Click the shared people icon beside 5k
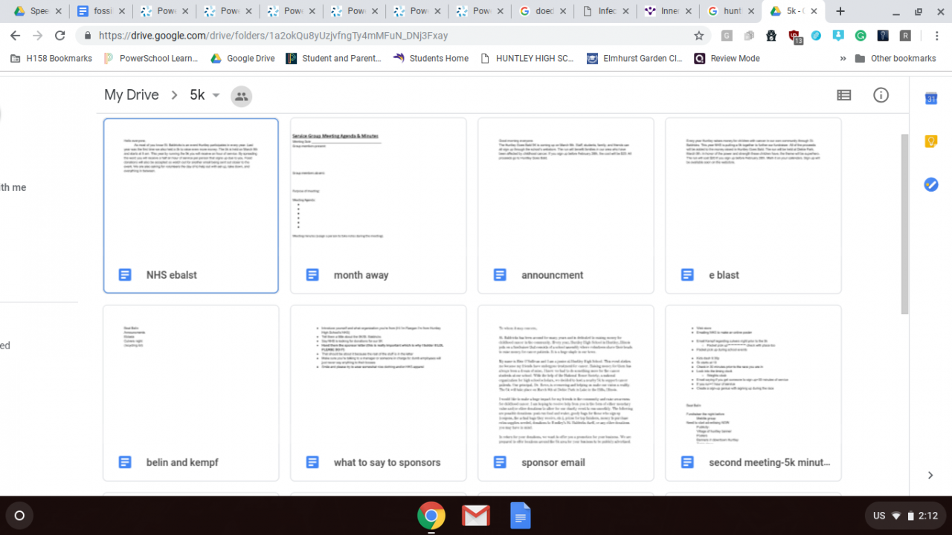The height and width of the screenshot is (535, 952). pyautogui.click(x=241, y=96)
